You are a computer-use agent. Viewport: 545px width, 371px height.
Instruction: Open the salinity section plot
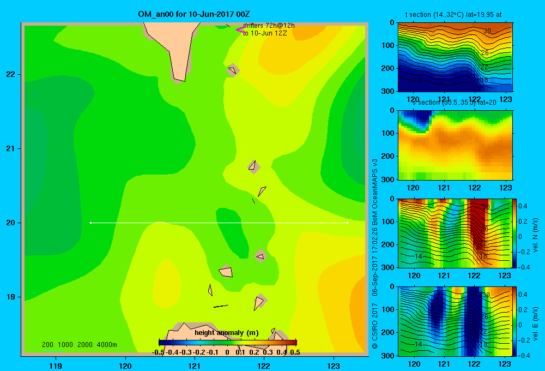(x=455, y=145)
